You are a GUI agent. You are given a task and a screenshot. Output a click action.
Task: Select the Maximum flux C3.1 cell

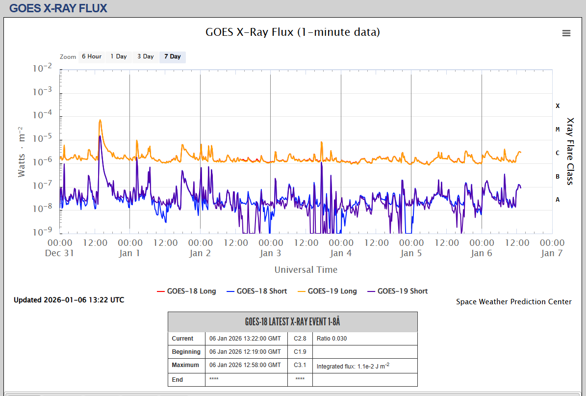pos(300,365)
